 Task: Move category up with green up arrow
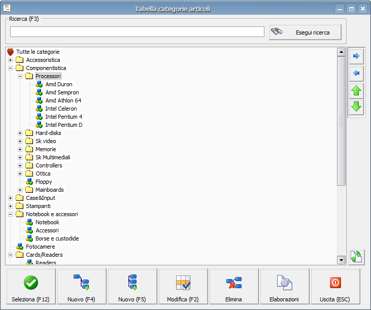click(356, 90)
